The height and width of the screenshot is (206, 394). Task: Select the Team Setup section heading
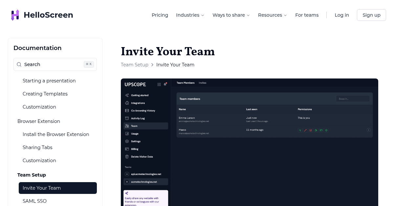pyautogui.click(x=32, y=175)
